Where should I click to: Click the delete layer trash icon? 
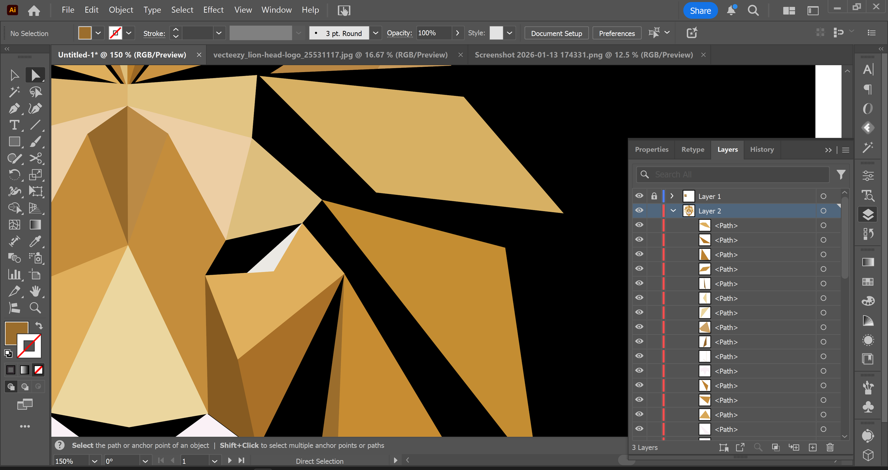[x=830, y=447]
